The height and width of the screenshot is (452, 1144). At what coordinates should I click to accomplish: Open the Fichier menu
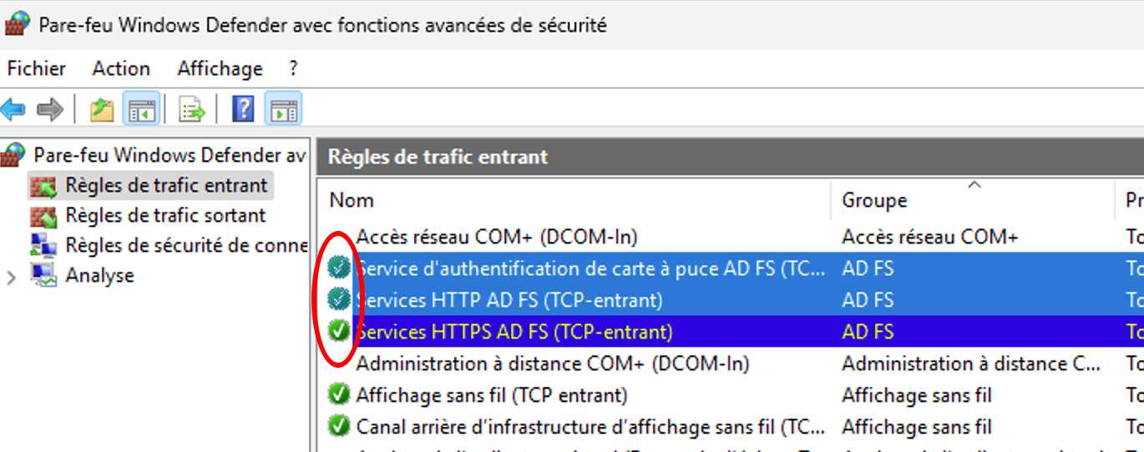pos(37,68)
